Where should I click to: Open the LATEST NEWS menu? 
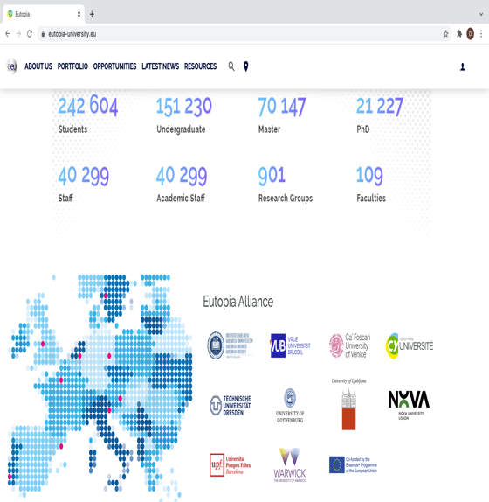[x=160, y=66]
